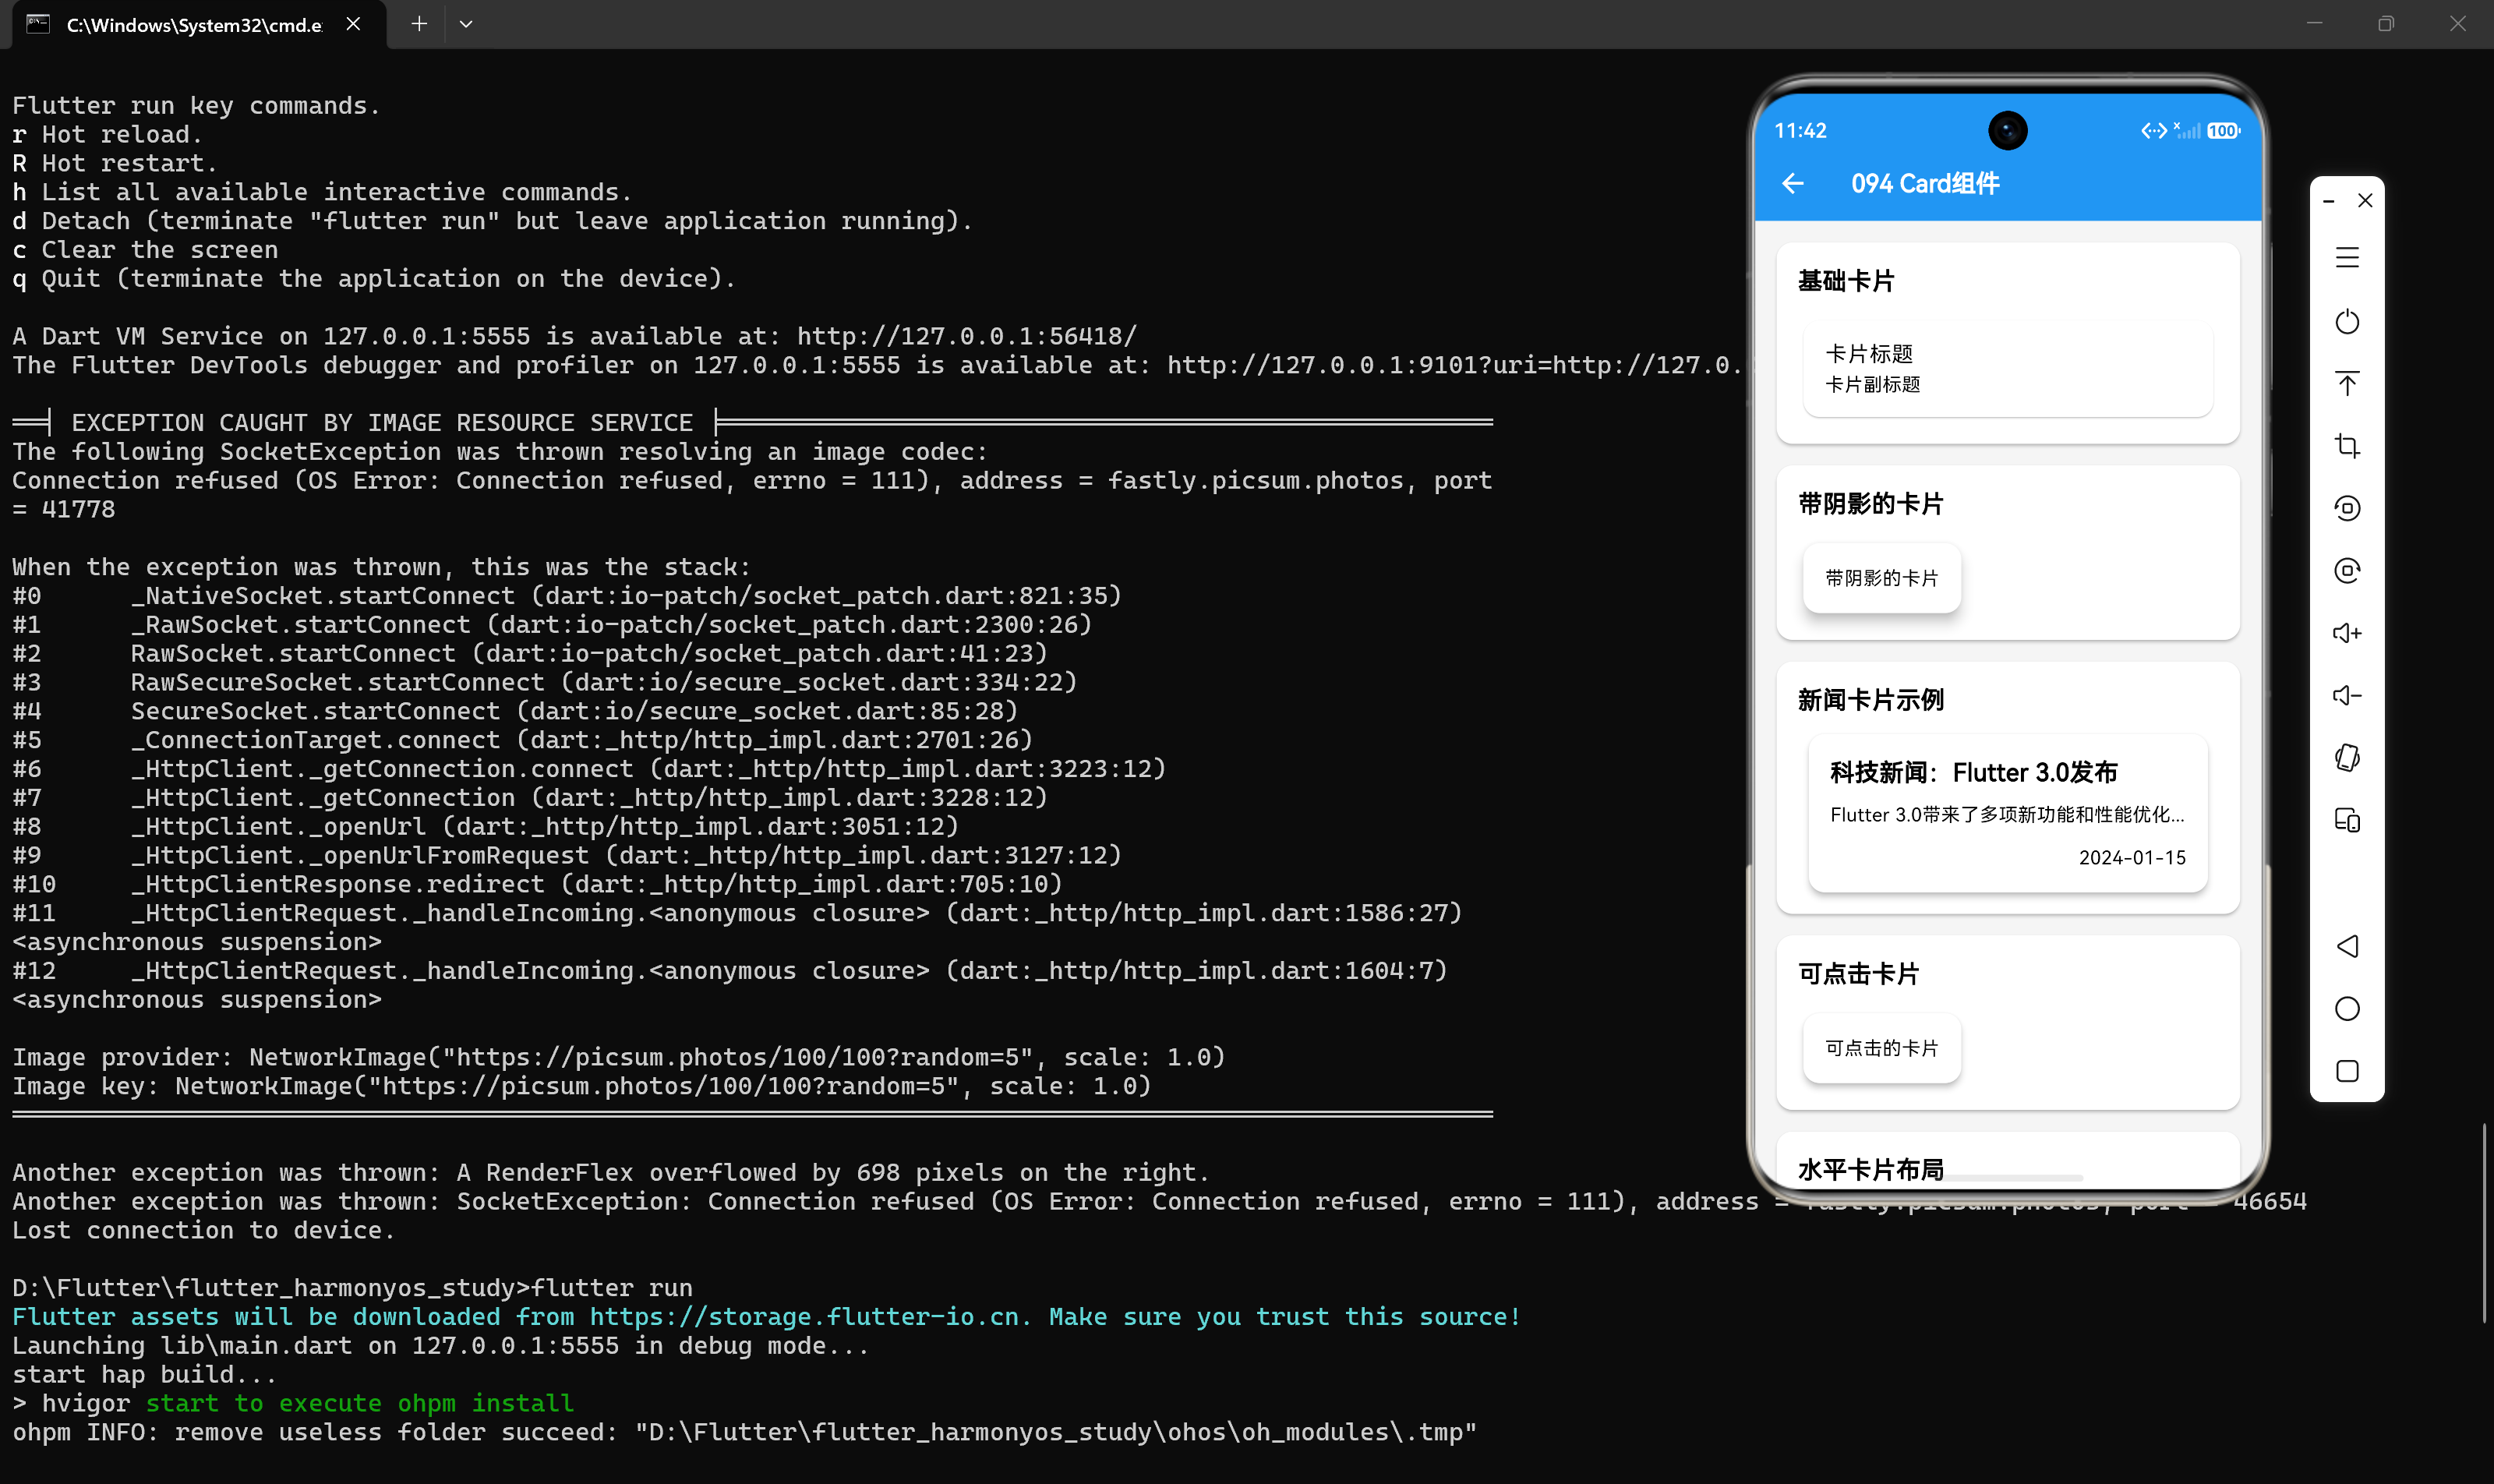The image size is (2494, 1484).
Task: Click the 可点击卡片 section heading
Action: [x=1858, y=975]
